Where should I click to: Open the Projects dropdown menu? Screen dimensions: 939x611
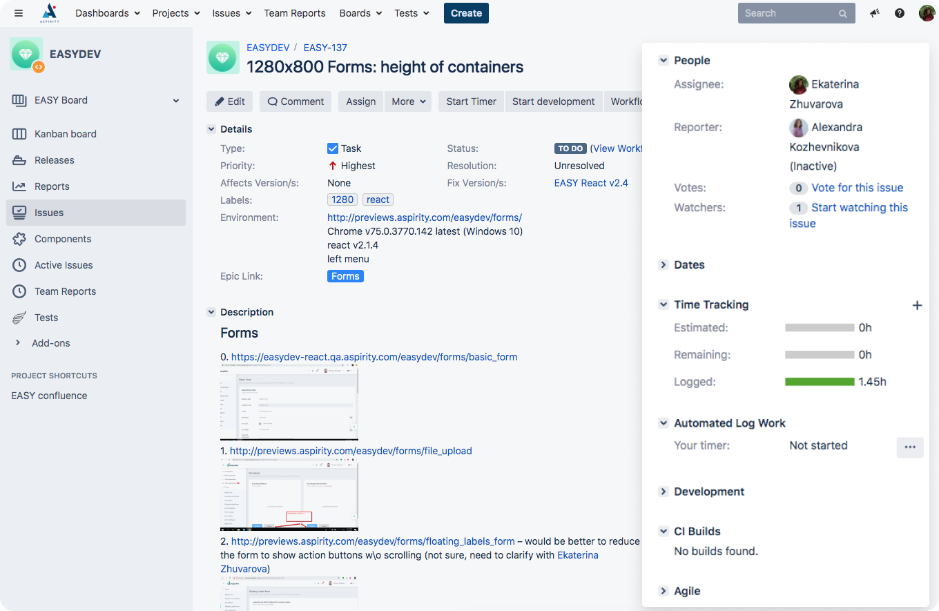176,13
